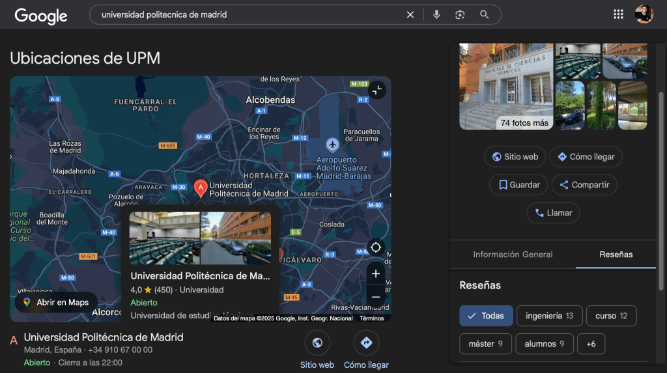Screen dimensions: 667x373
Task: Open the tall cypress tree photo
Action: tap(601, 105)
